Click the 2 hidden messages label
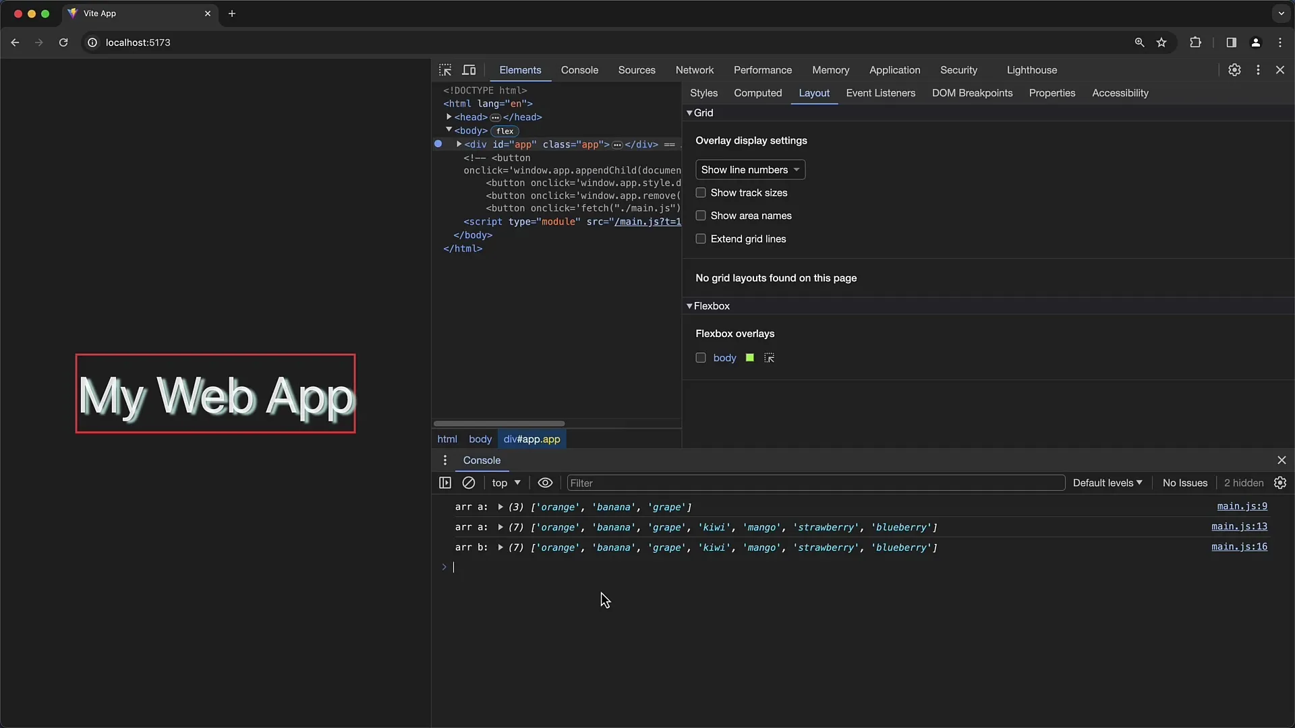Screen dimensions: 1295x728 [1244, 483]
